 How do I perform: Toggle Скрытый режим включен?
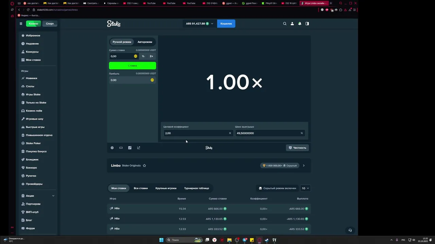(277, 188)
